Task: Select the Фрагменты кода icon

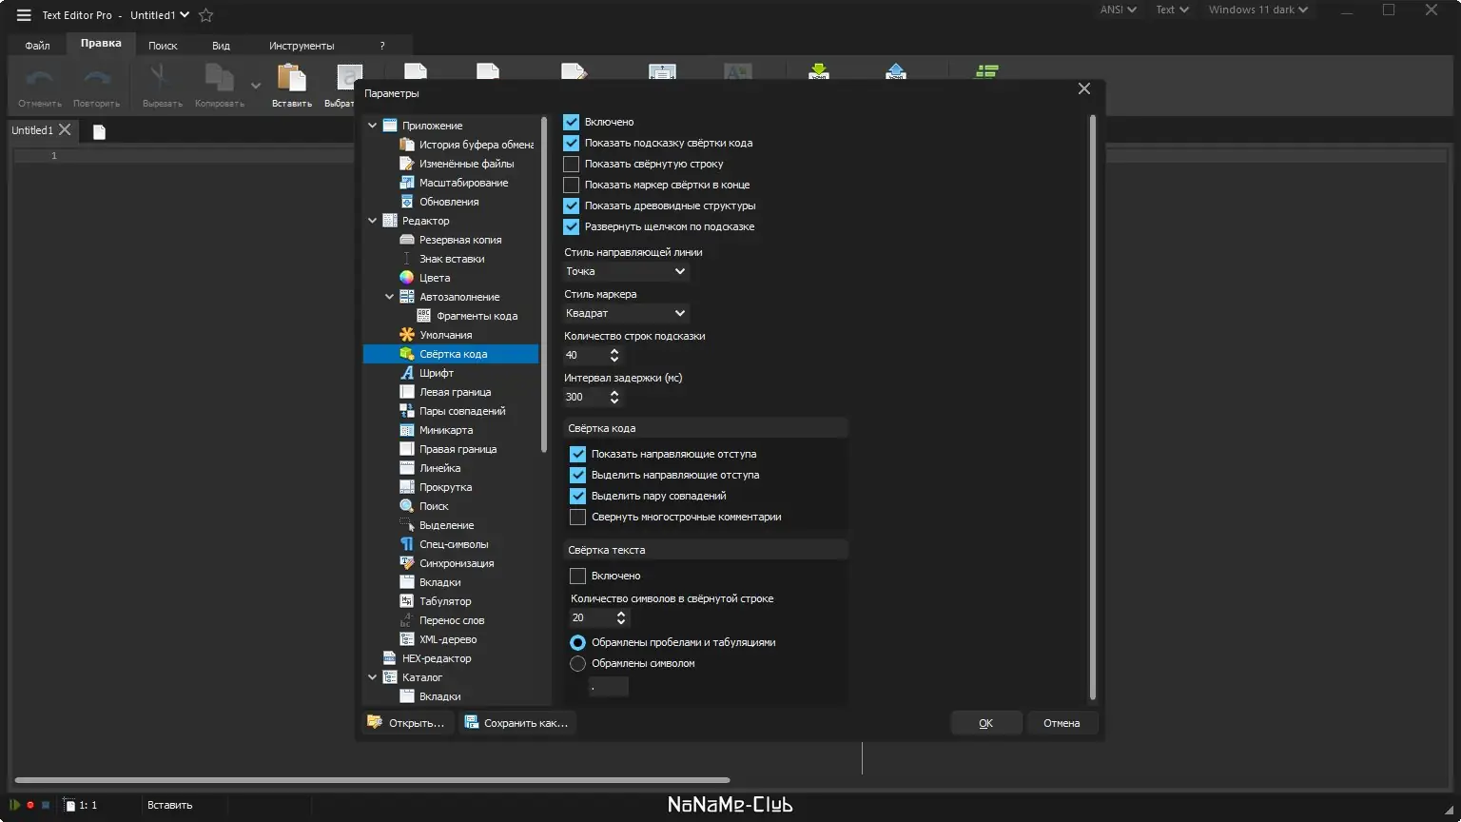Action: pos(424,316)
